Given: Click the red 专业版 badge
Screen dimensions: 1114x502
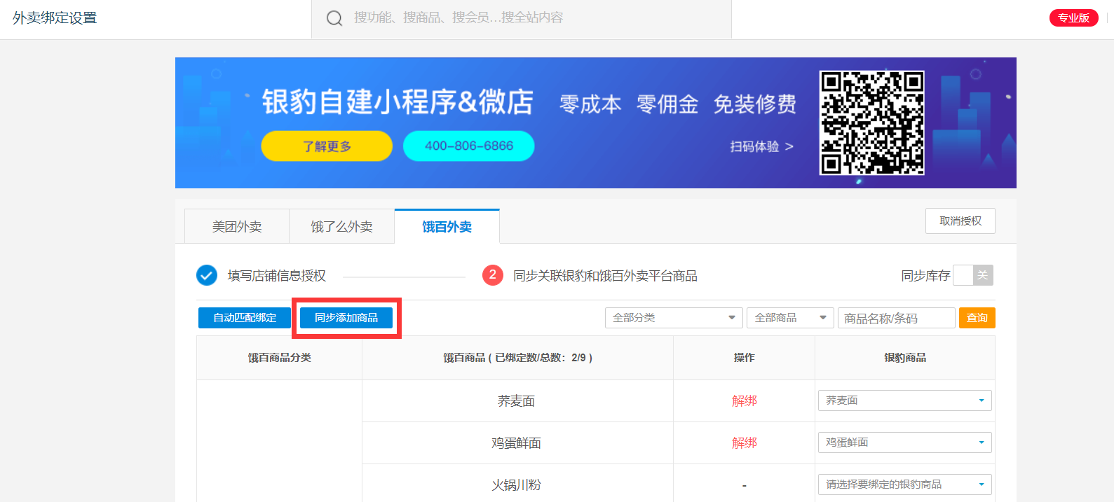Looking at the screenshot, I should point(1073,18).
